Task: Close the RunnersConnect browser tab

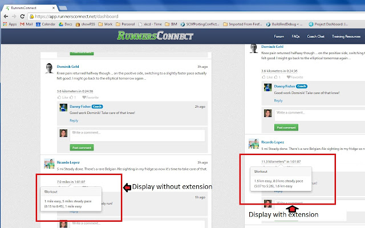Action: 54,8
